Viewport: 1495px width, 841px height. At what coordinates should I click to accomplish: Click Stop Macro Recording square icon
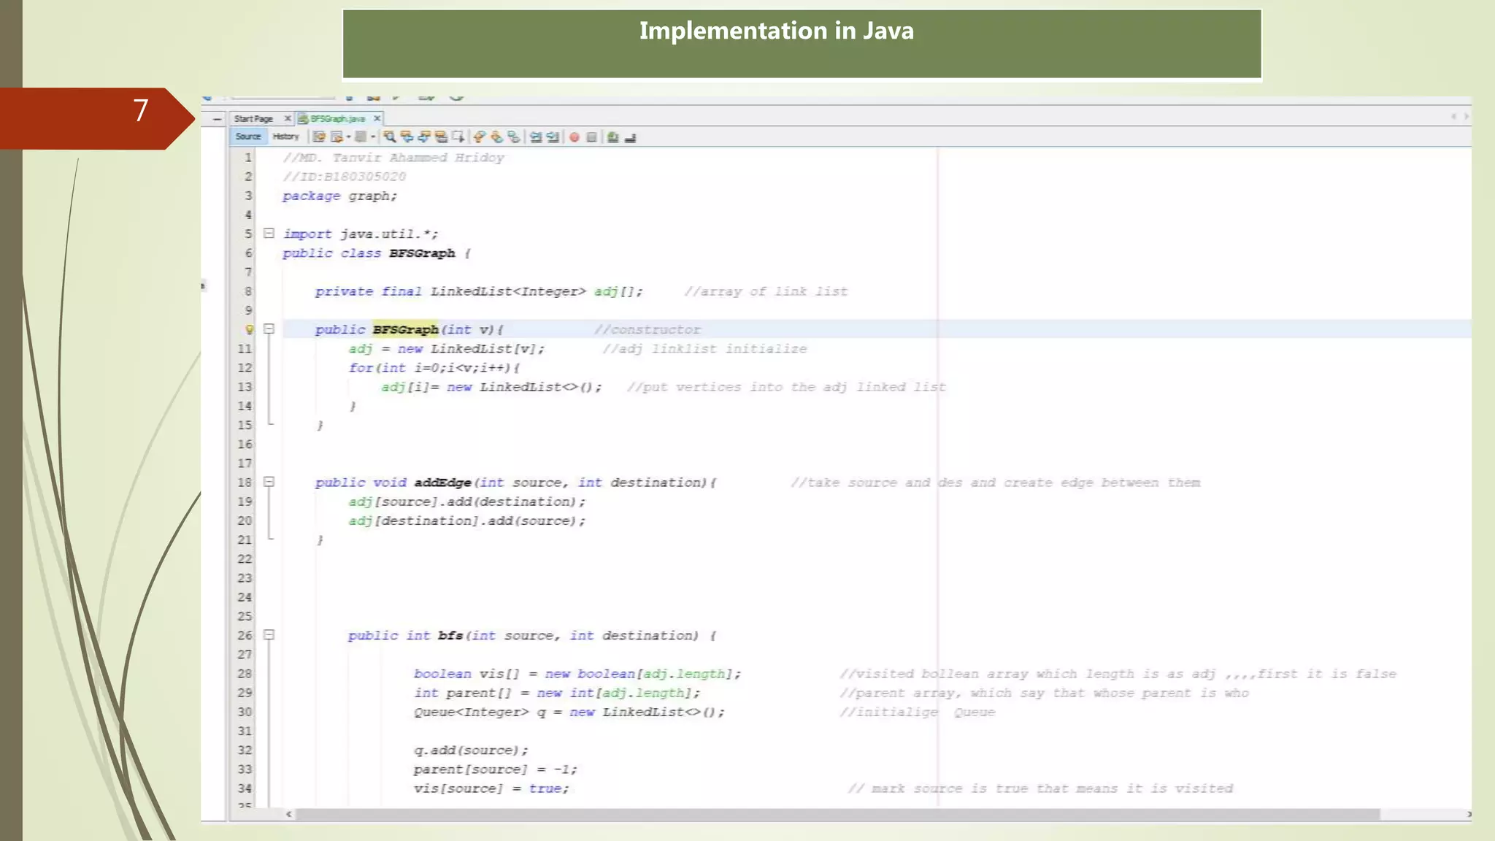pos(592,137)
